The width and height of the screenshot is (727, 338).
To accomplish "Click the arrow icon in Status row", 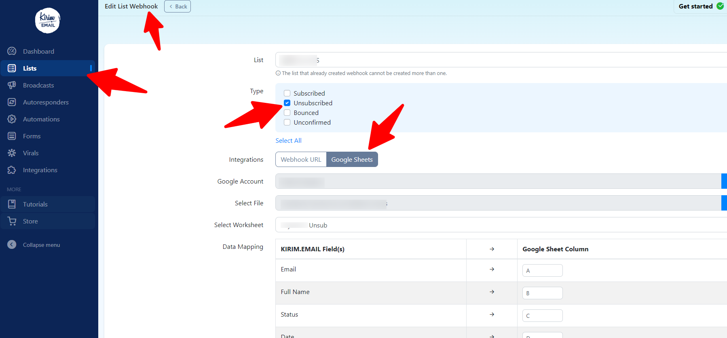I will pos(492,314).
